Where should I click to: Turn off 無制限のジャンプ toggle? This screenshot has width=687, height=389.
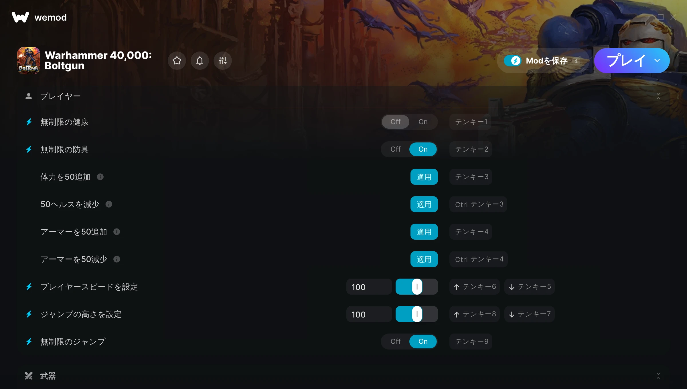point(396,342)
